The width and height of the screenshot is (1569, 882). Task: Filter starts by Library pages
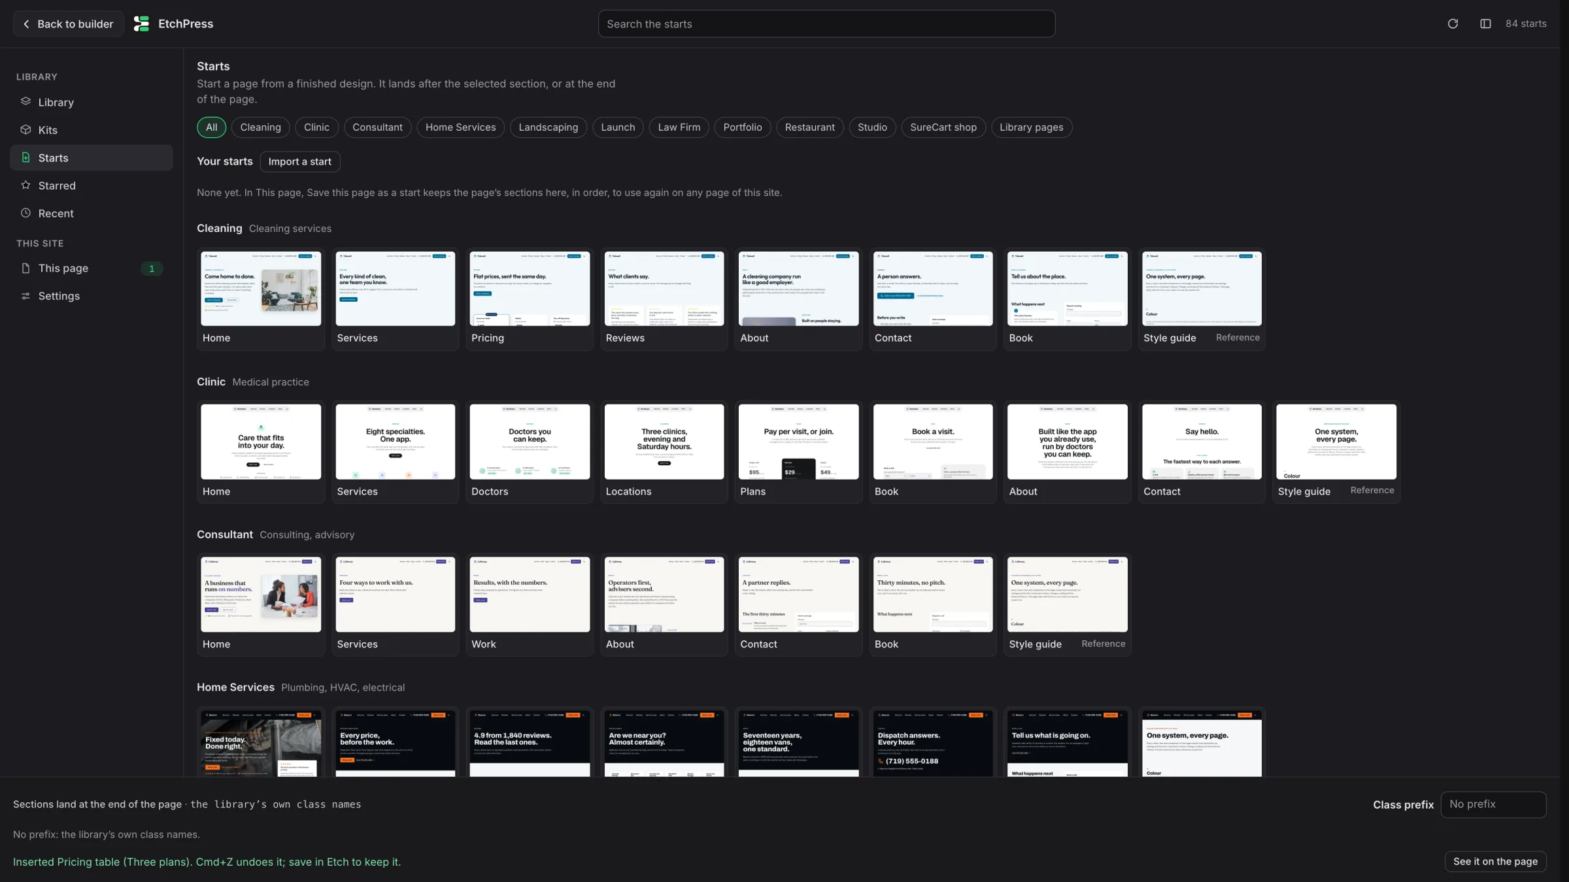(x=1031, y=127)
